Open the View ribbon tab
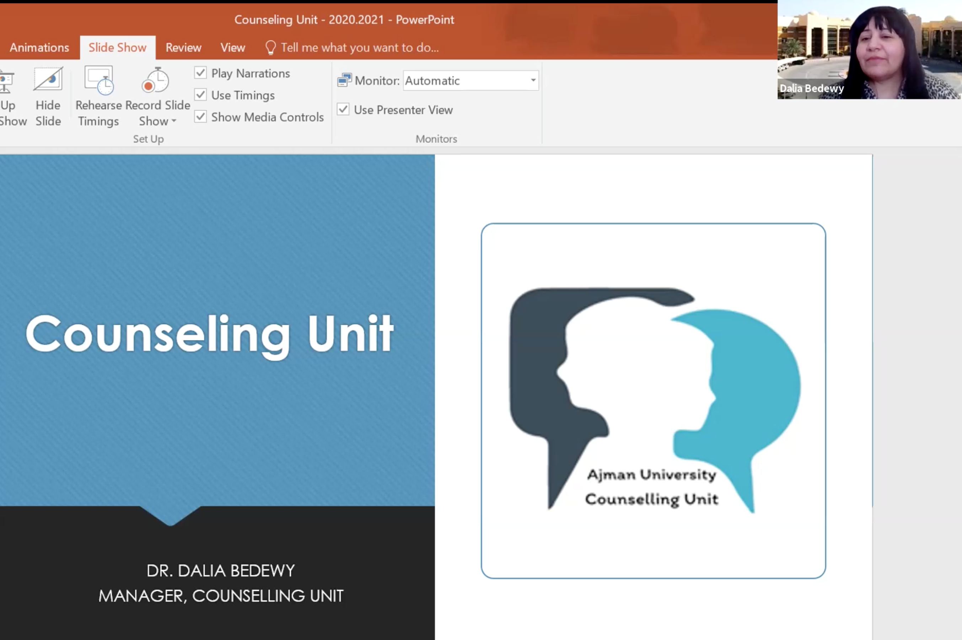The width and height of the screenshot is (962, 640). (x=233, y=47)
